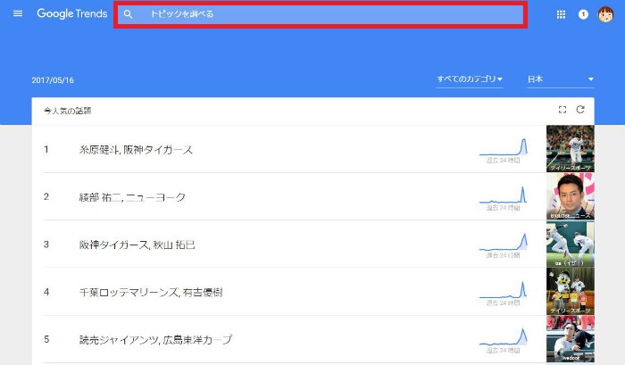
Task: Open the notifications badge icon
Action: tap(583, 15)
